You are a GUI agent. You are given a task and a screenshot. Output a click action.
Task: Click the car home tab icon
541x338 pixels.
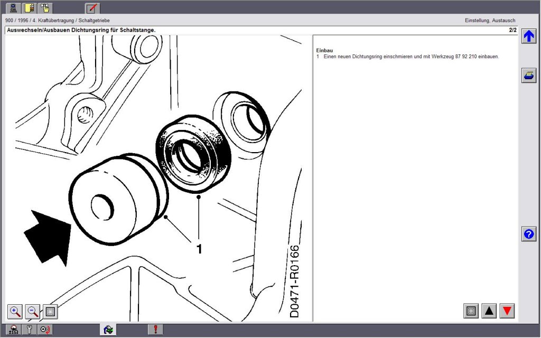108,330
